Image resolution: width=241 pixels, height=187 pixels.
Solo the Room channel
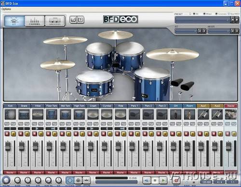[x=193, y=134]
